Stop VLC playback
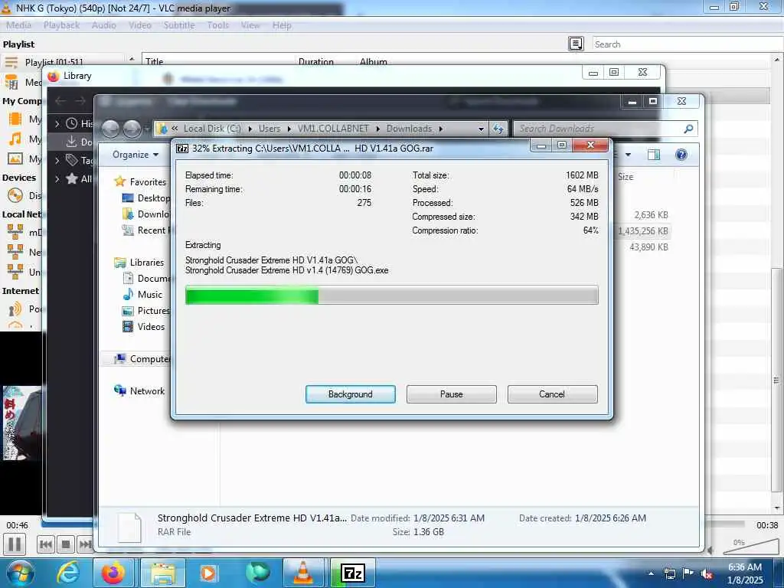Screen dimensions: 784x588 66,544
